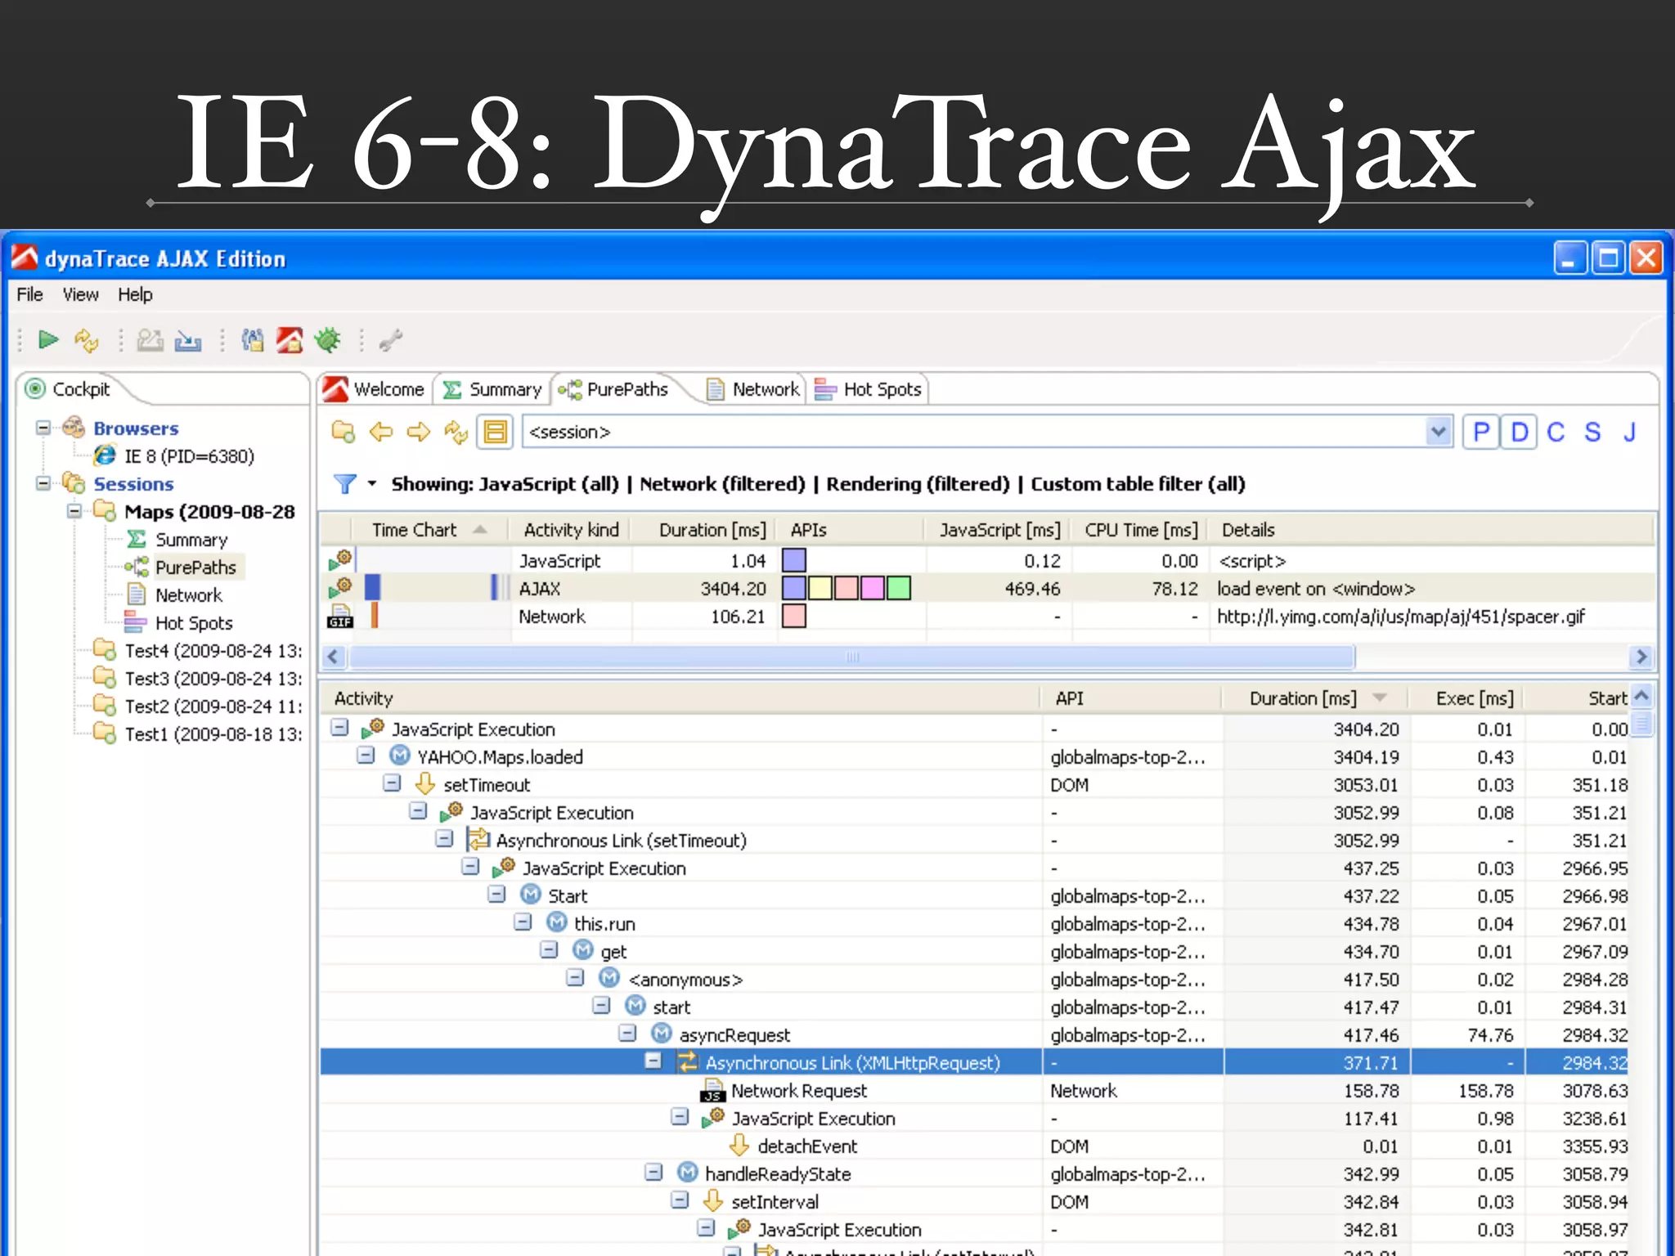Screen dimensions: 1675x1256
Task: Click the pink API swatch in Network row
Action: pyautogui.click(x=794, y=616)
